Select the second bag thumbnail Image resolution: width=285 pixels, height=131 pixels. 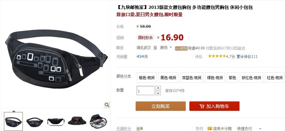tap(35, 122)
